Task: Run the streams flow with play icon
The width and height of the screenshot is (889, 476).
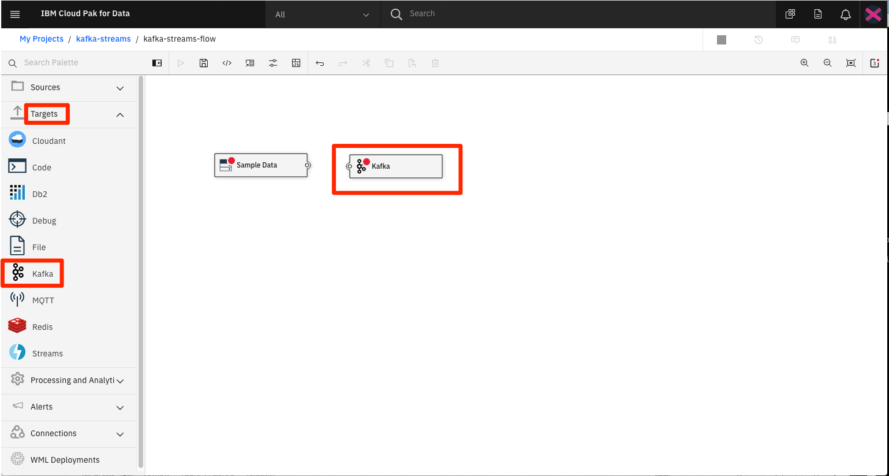Action: coord(181,63)
